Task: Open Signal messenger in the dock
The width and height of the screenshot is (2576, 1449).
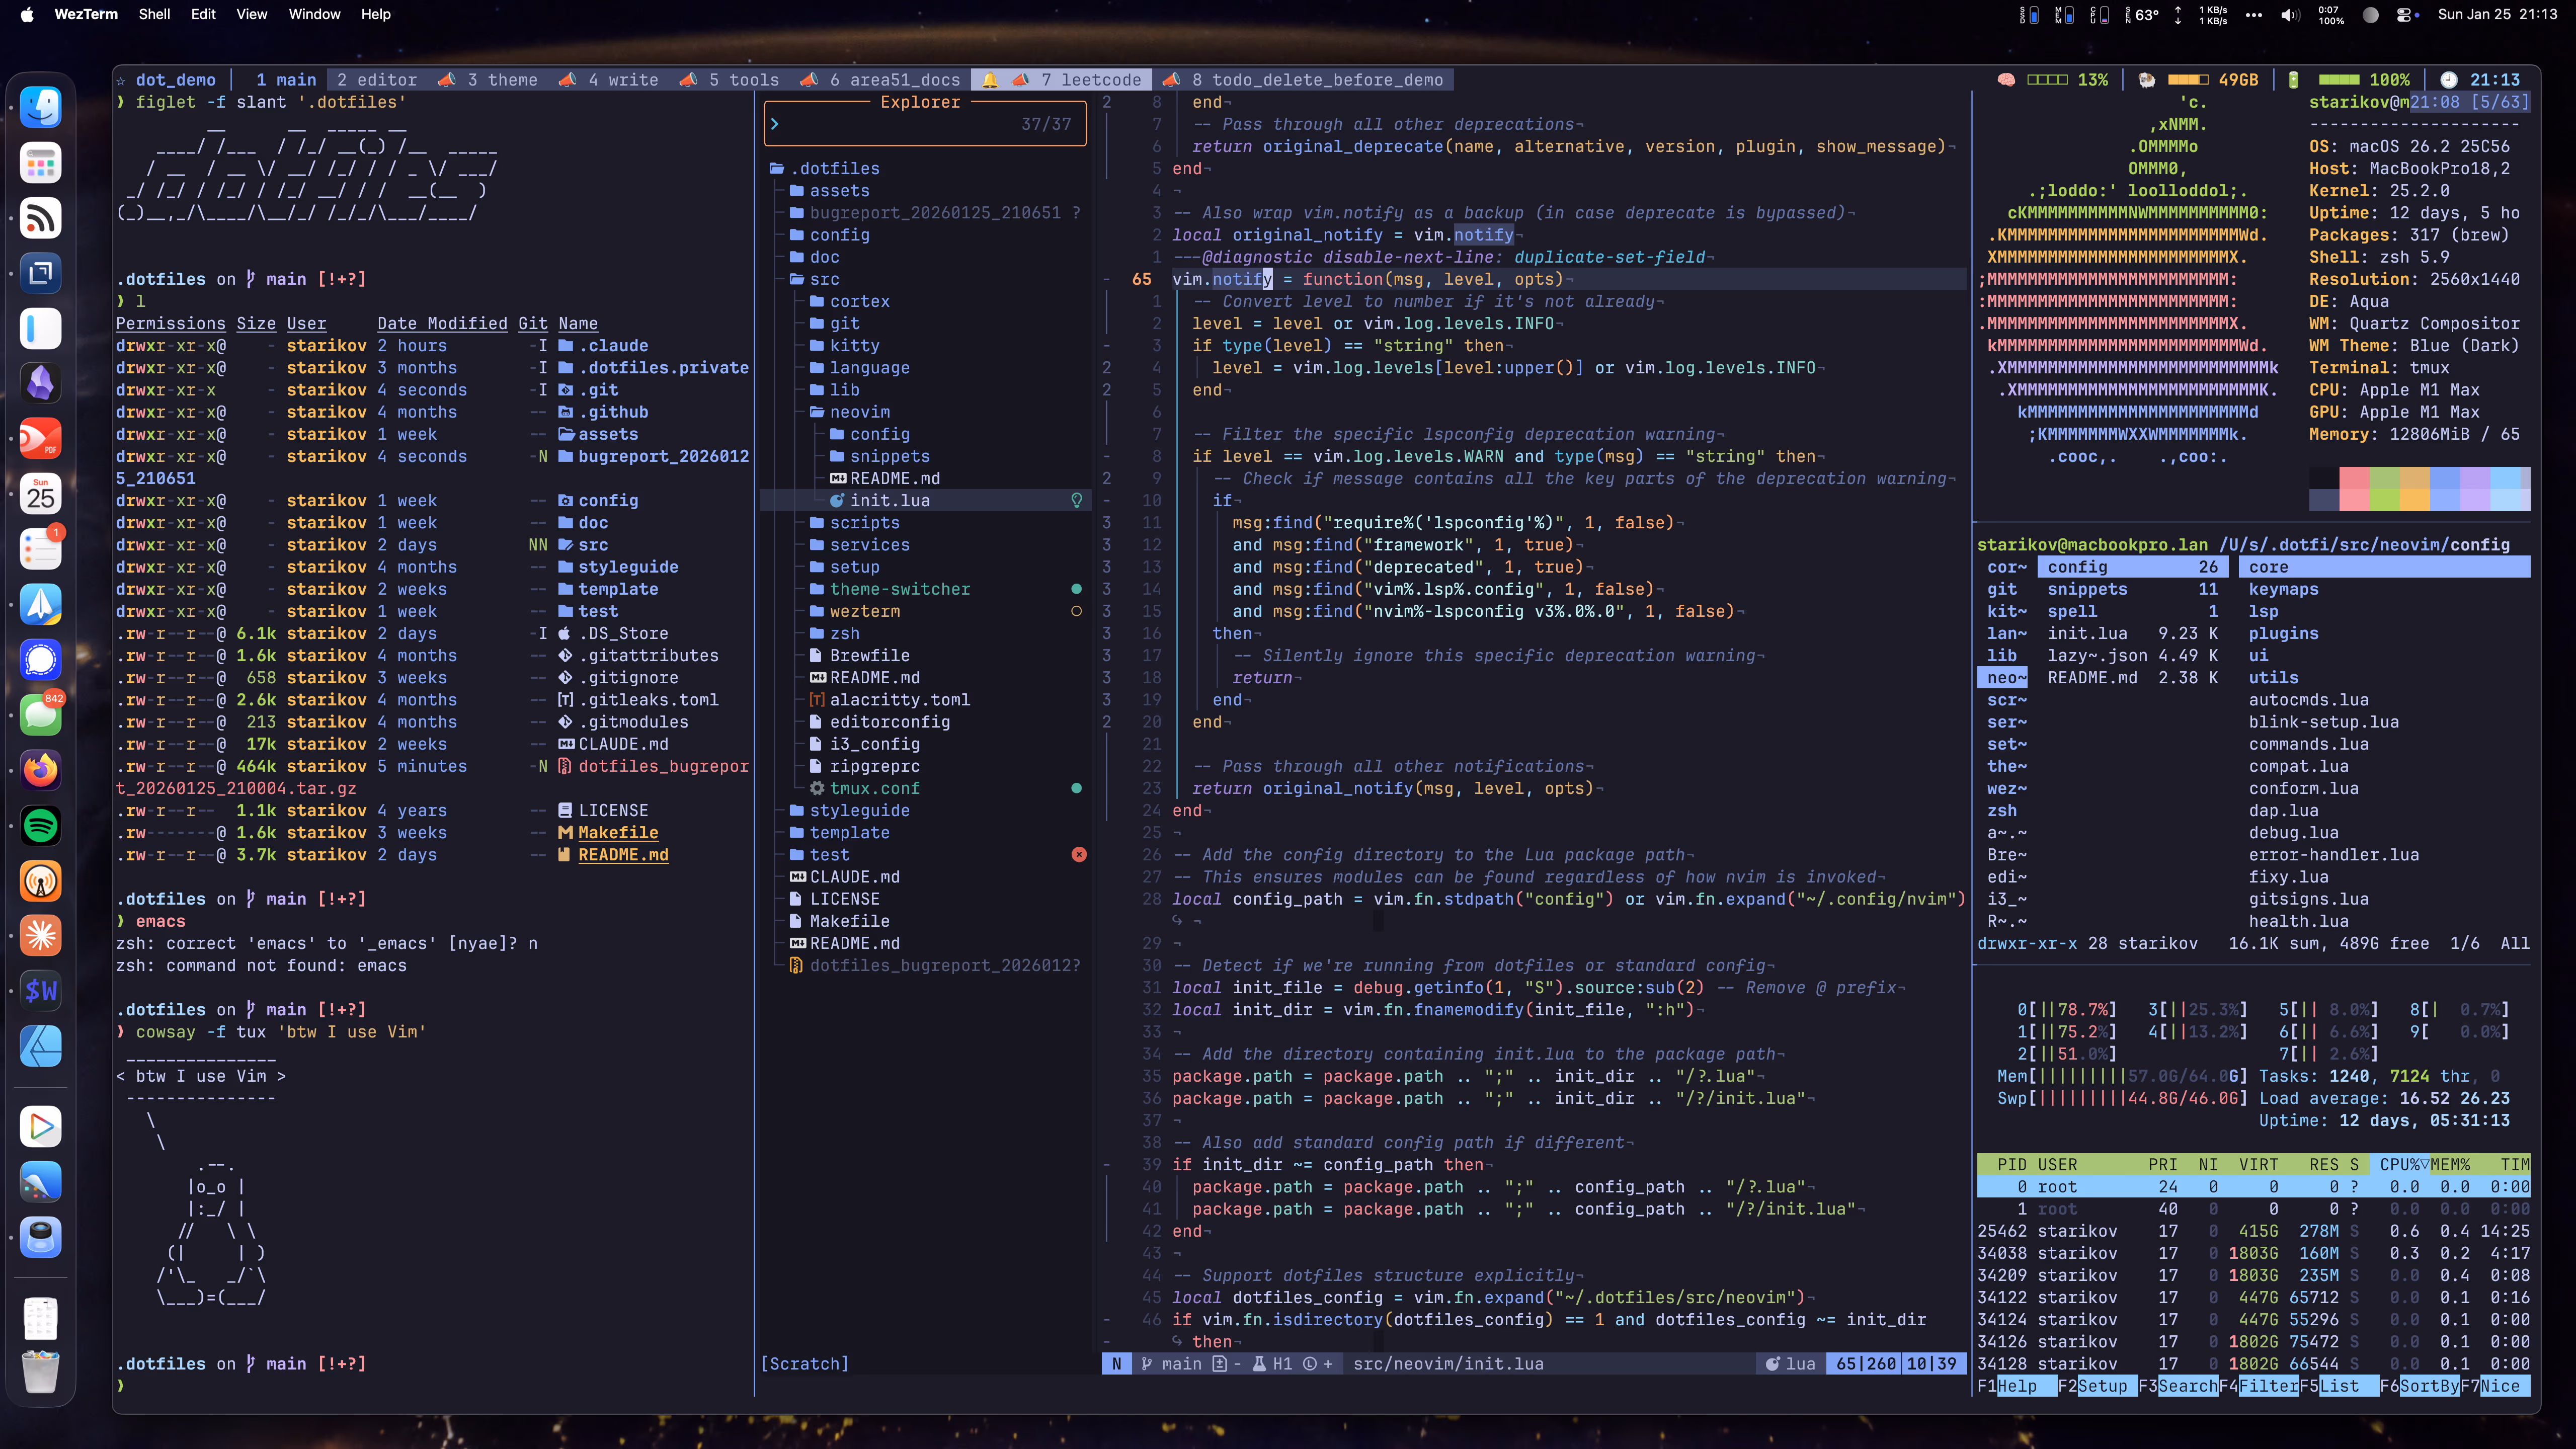Action: (40, 660)
